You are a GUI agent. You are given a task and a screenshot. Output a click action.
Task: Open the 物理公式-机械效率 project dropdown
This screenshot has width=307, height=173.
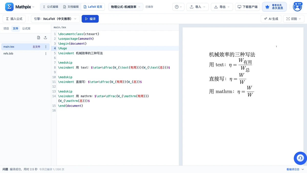[126, 7]
